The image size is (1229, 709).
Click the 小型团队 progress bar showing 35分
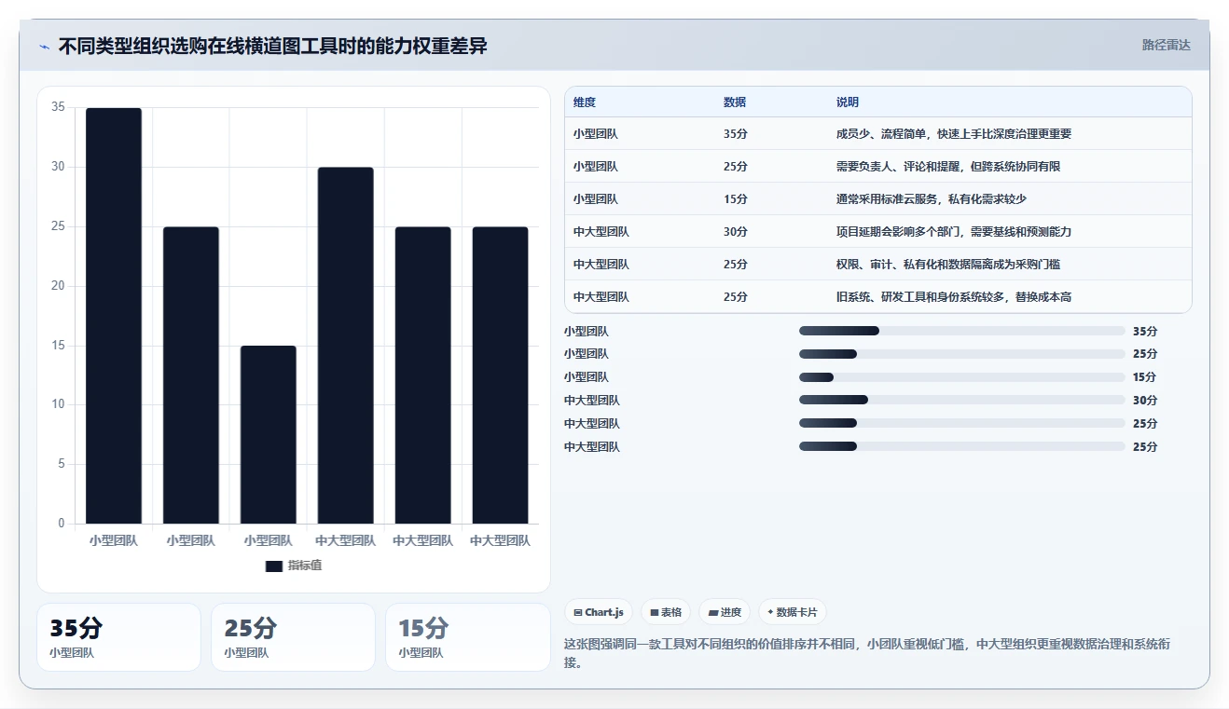pyautogui.click(x=962, y=331)
